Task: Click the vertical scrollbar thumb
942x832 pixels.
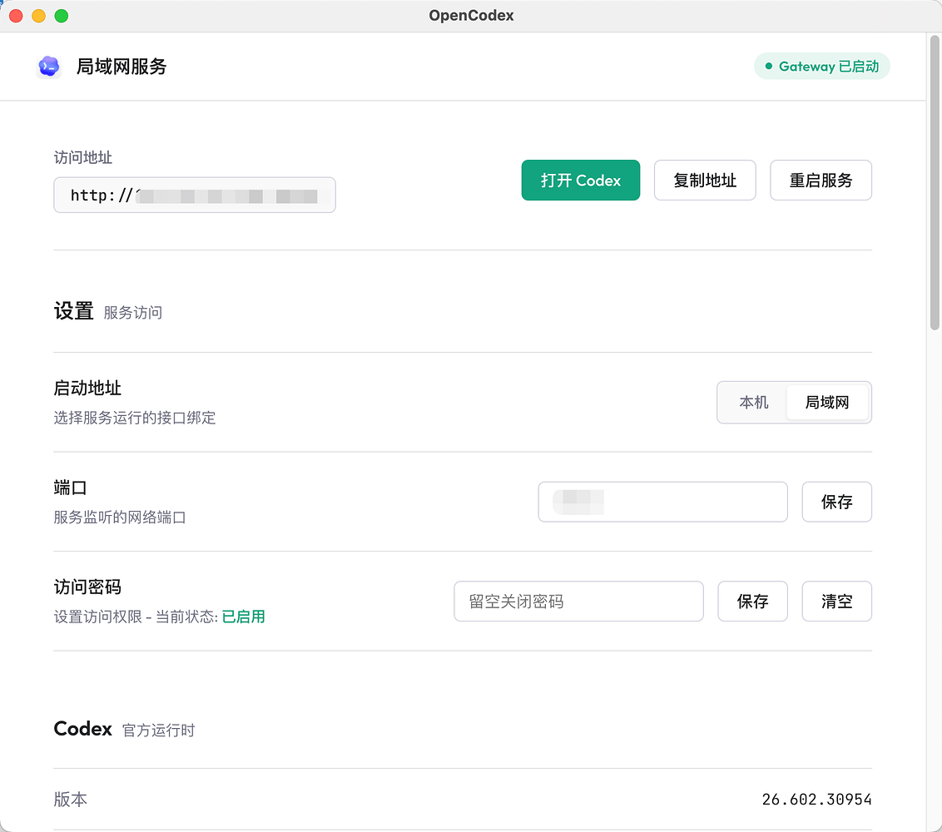Action: (935, 182)
